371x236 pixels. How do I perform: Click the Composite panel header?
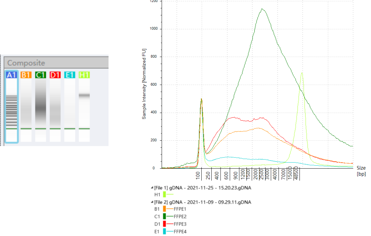[x=56, y=63]
